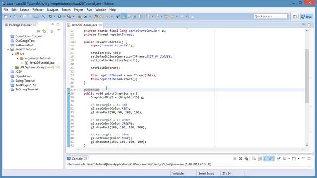Open the Open Console dropdown arrow

(x=299, y=158)
